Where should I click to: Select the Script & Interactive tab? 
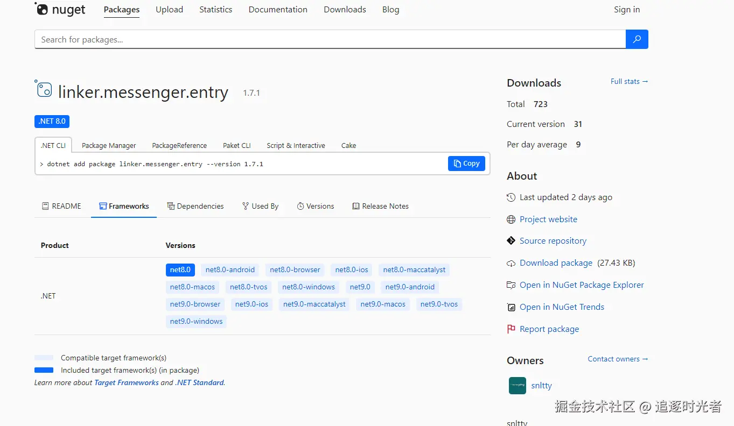click(296, 145)
